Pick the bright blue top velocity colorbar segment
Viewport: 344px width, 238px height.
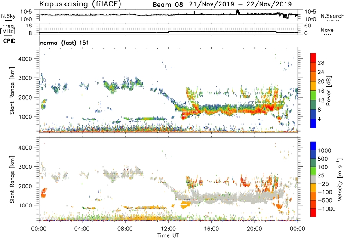tap(313, 146)
